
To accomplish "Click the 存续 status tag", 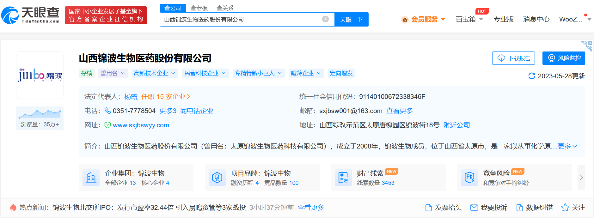I will pyautogui.click(x=87, y=73).
